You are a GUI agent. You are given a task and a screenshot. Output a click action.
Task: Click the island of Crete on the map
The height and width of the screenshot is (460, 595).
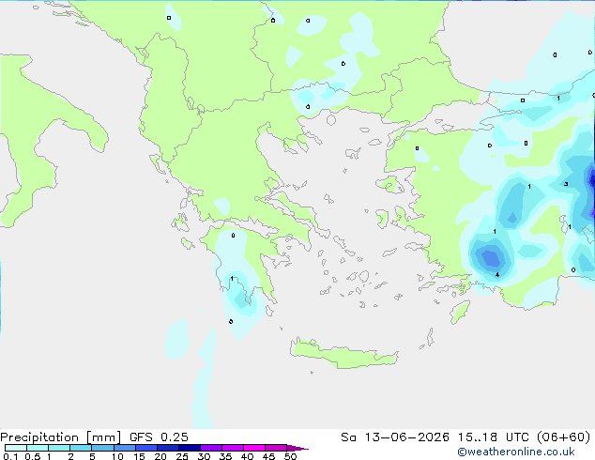343,354
